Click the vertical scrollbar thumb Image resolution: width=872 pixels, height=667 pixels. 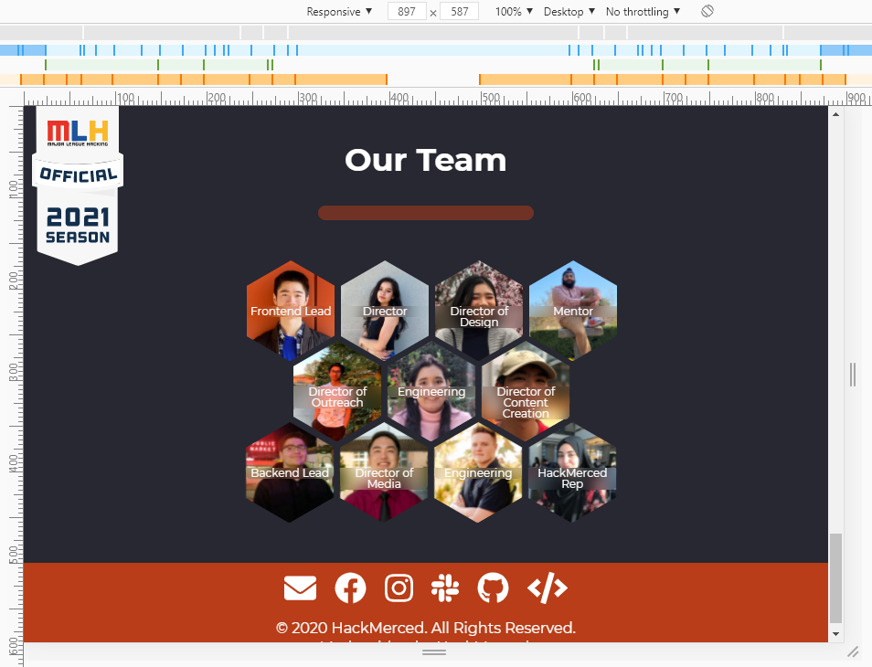coord(835,578)
